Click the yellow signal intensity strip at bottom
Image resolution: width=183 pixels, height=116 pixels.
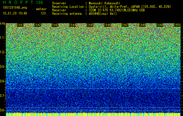93,114
